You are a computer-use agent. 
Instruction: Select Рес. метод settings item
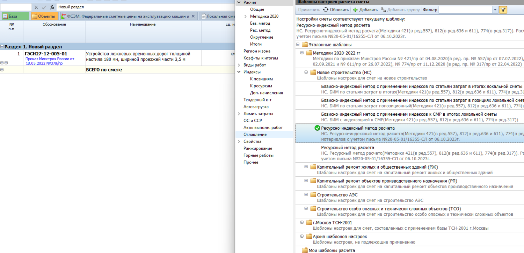click(x=260, y=30)
